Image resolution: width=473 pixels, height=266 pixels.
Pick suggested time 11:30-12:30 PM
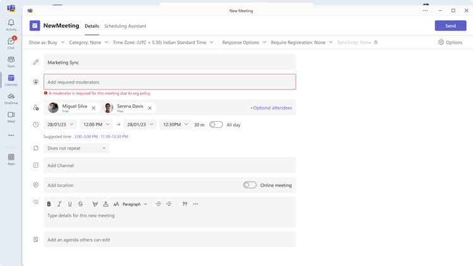pos(114,137)
